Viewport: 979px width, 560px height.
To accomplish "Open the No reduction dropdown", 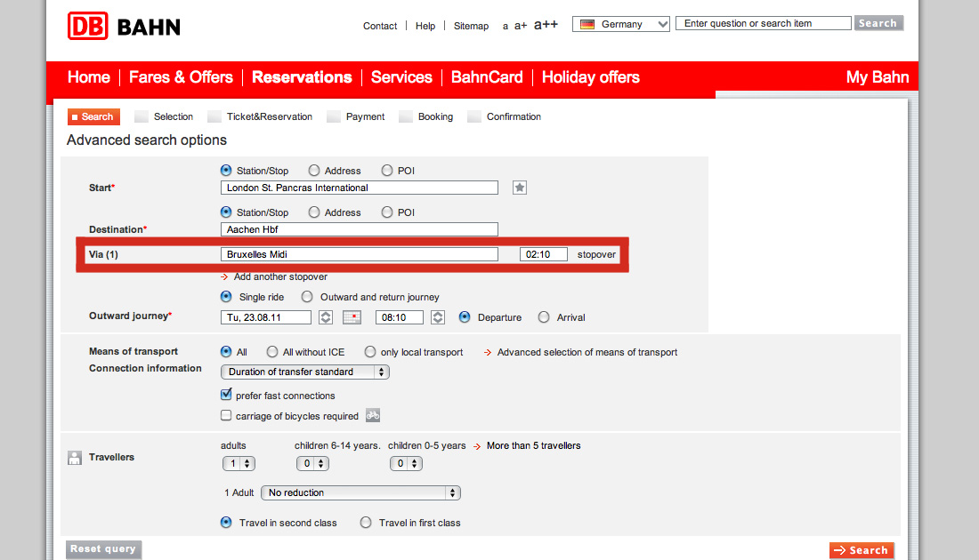I will click(x=363, y=492).
